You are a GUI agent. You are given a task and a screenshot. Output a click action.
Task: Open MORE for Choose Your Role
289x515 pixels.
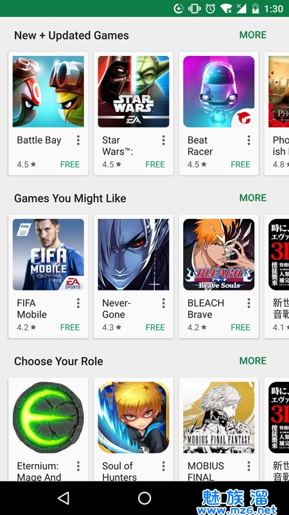pos(252,360)
